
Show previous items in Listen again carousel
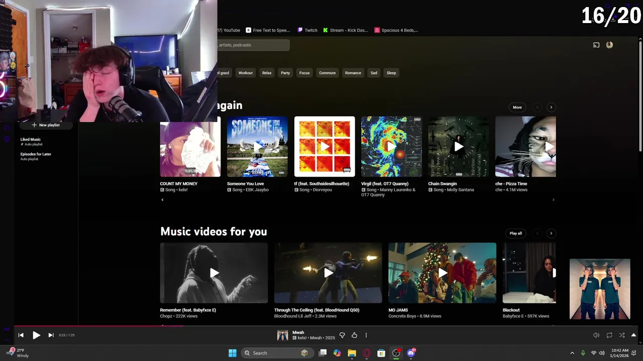tap(538, 107)
